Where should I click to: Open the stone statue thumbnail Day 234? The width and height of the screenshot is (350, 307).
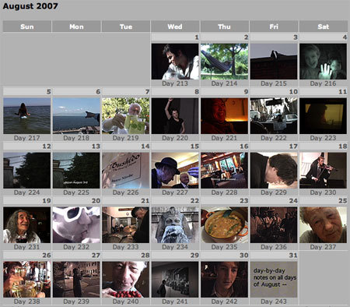(x=175, y=225)
